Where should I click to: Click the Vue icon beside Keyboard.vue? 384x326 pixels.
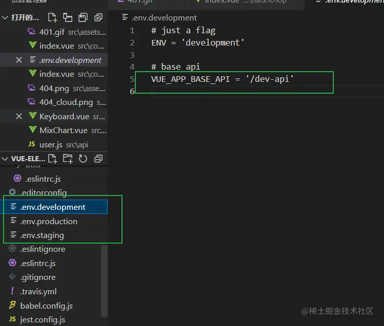pyautogui.click(x=33, y=116)
